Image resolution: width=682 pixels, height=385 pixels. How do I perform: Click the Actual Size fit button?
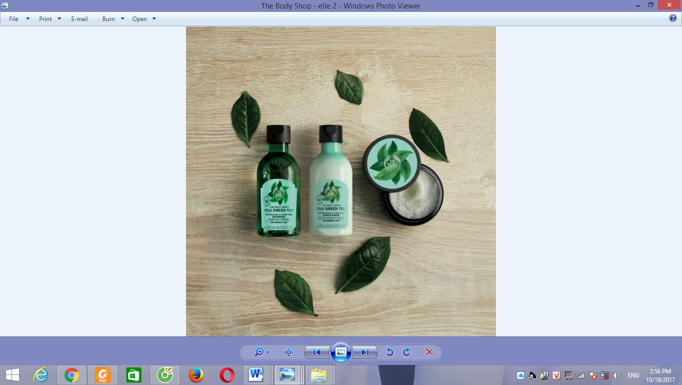[289, 352]
